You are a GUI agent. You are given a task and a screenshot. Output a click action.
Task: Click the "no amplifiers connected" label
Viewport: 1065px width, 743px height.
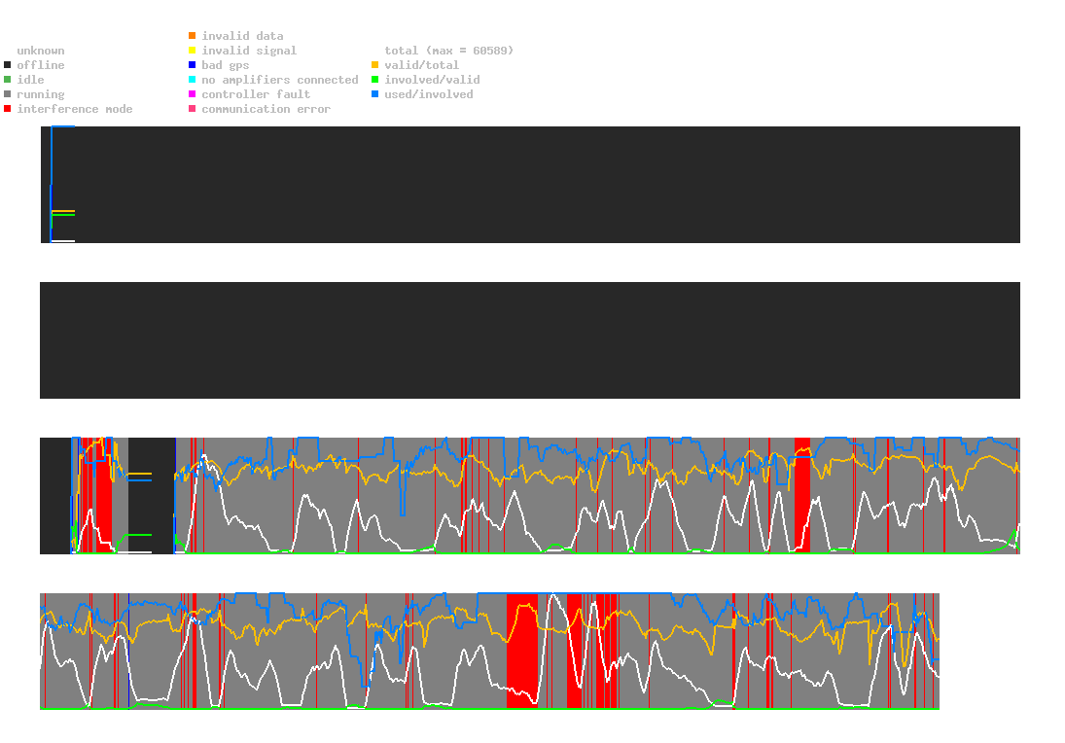pos(280,80)
